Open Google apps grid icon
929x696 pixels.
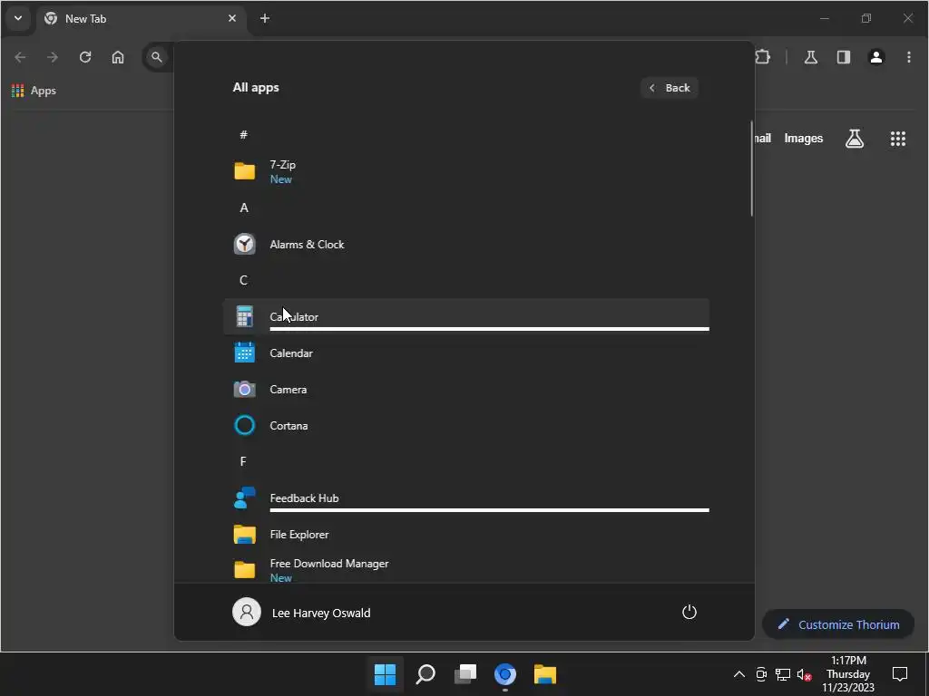897,139
